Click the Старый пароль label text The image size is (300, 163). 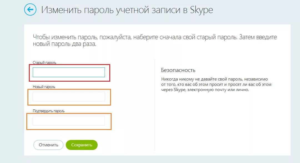[44, 63]
